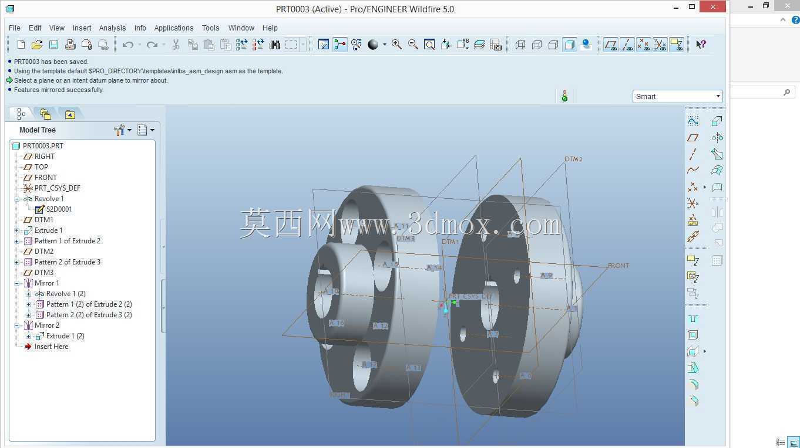800x448 pixels.
Task: Click the Reorient view icon
Action: [x=446, y=45]
